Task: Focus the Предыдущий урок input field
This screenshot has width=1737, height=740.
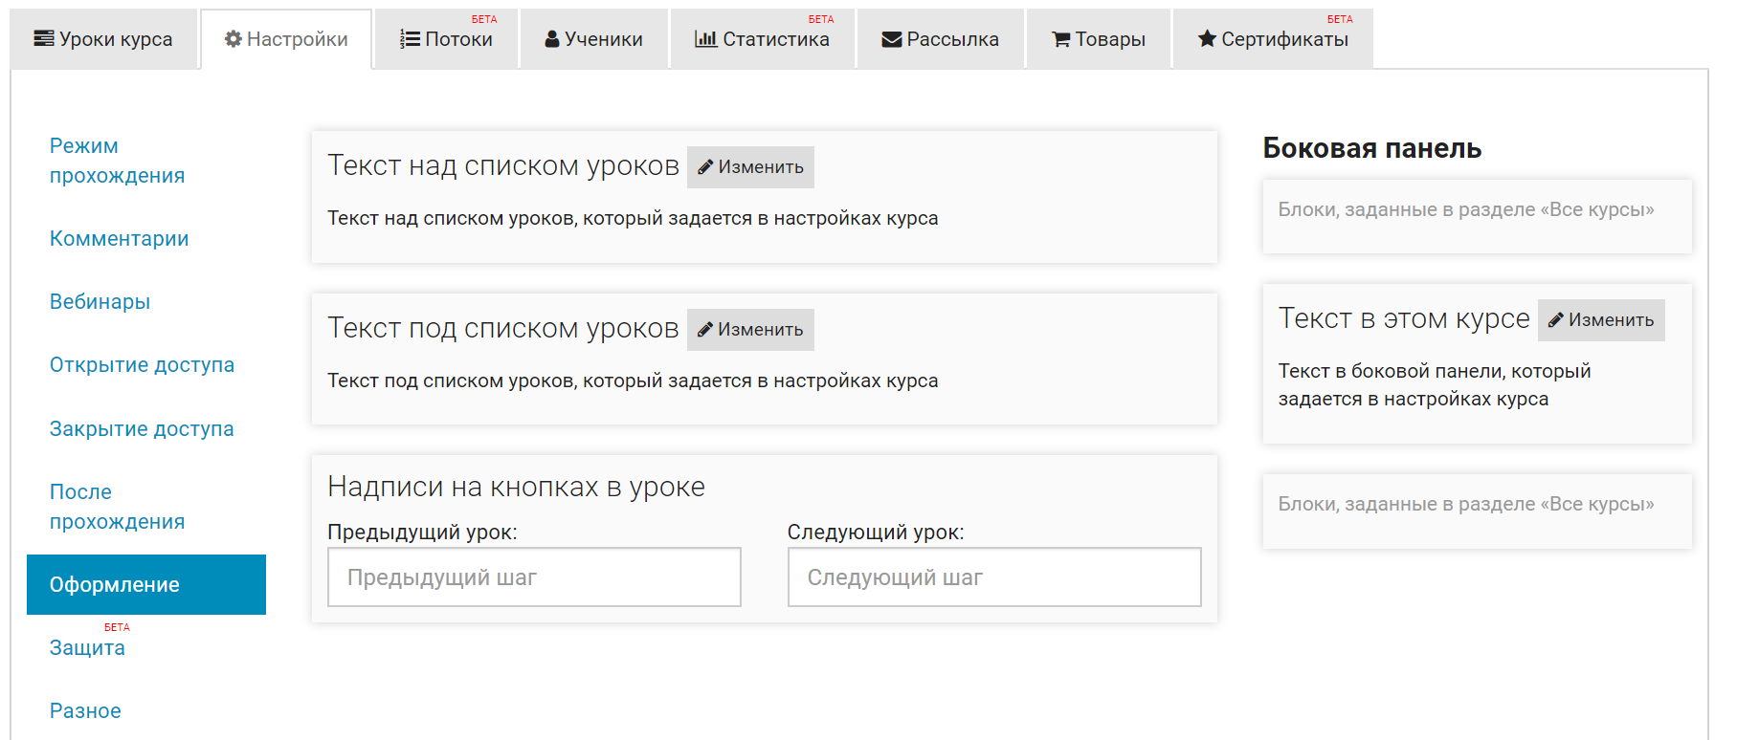Action: (534, 577)
